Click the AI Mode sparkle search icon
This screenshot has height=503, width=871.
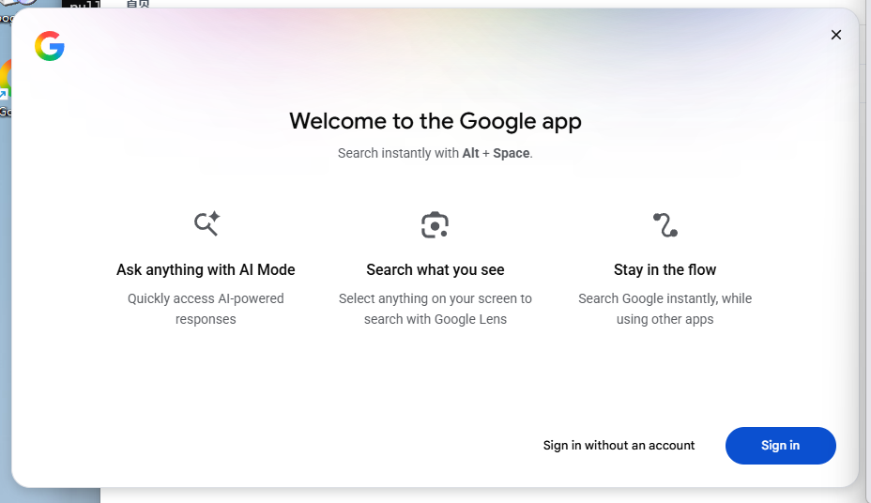click(x=206, y=223)
